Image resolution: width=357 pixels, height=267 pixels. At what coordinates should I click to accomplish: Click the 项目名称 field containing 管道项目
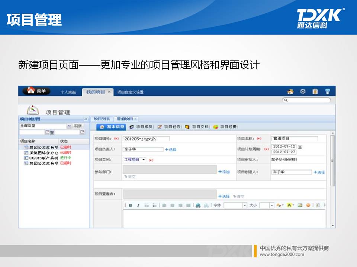pyautogui.click(x=295, y=138)
